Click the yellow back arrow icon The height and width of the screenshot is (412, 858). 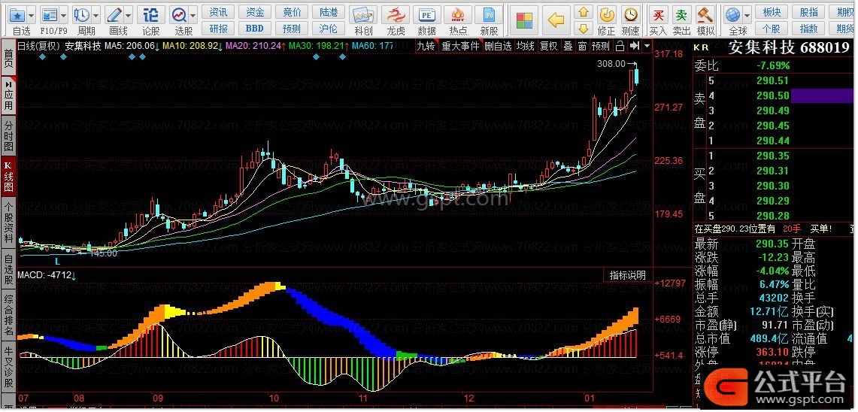click(x=556, y=20)
